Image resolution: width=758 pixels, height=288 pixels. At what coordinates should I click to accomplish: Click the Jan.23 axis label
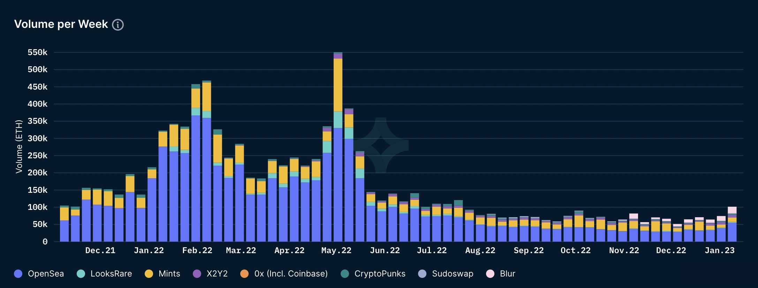pyautogui.click(x=720, y=250)
